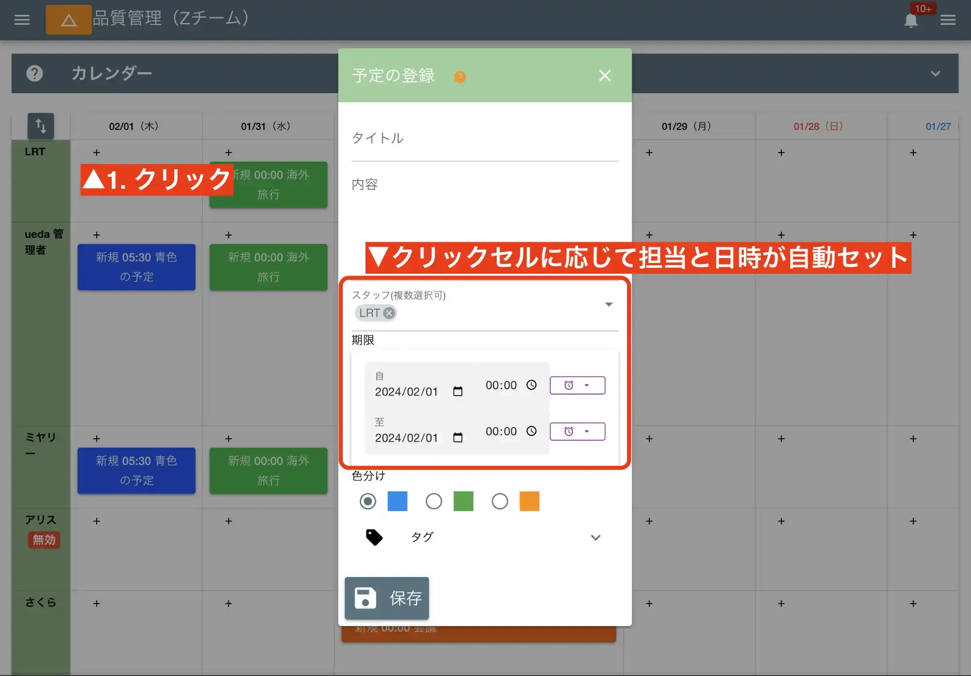This screenshot has height=676, width=971.
Task: Select the blue color radio button under 色分け
Action: point(368,501)
